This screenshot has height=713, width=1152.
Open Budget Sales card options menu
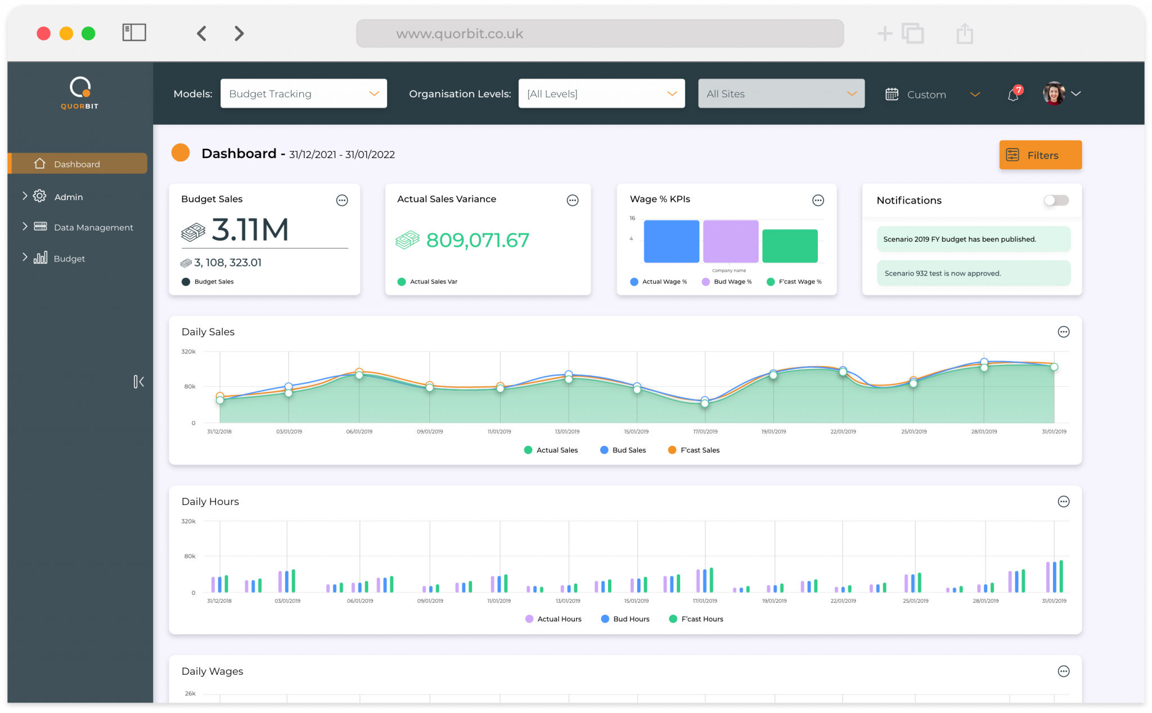point(342,200)
